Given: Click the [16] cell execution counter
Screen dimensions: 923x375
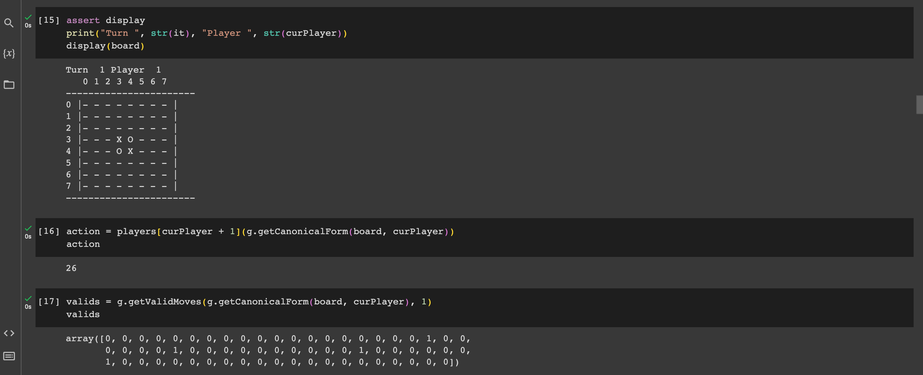Looking at the screenshot, I should point(49,231).
